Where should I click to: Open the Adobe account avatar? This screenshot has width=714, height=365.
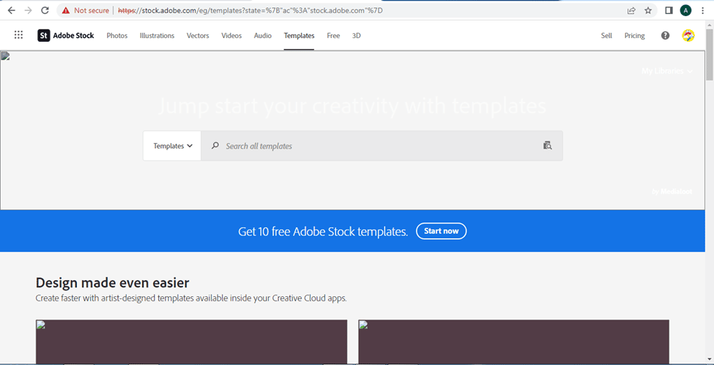pyautogui.click(x=688, y=35)
